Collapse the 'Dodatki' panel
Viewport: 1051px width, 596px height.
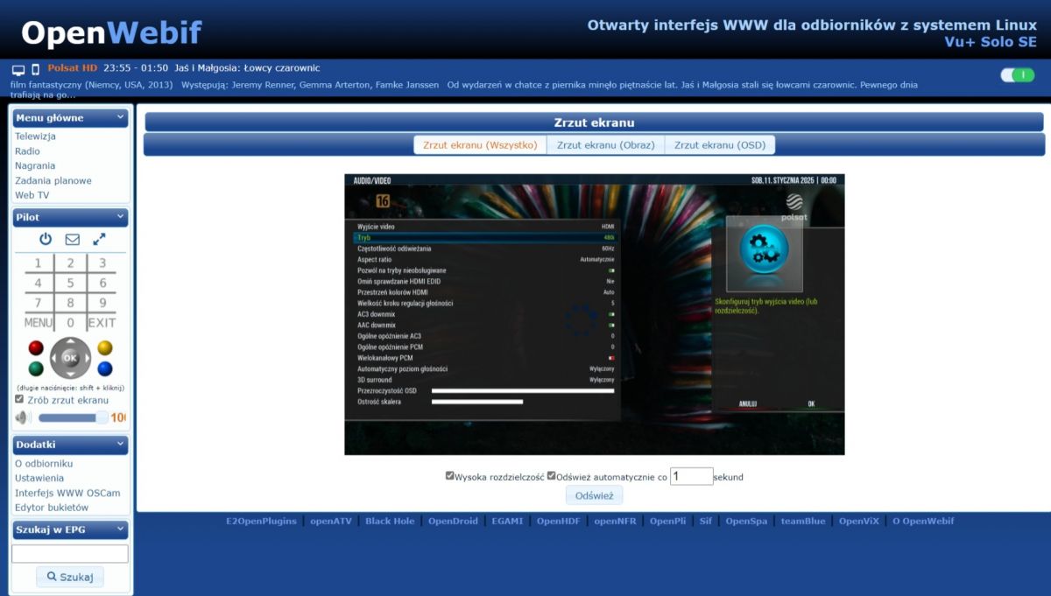(x=119, y=445)
